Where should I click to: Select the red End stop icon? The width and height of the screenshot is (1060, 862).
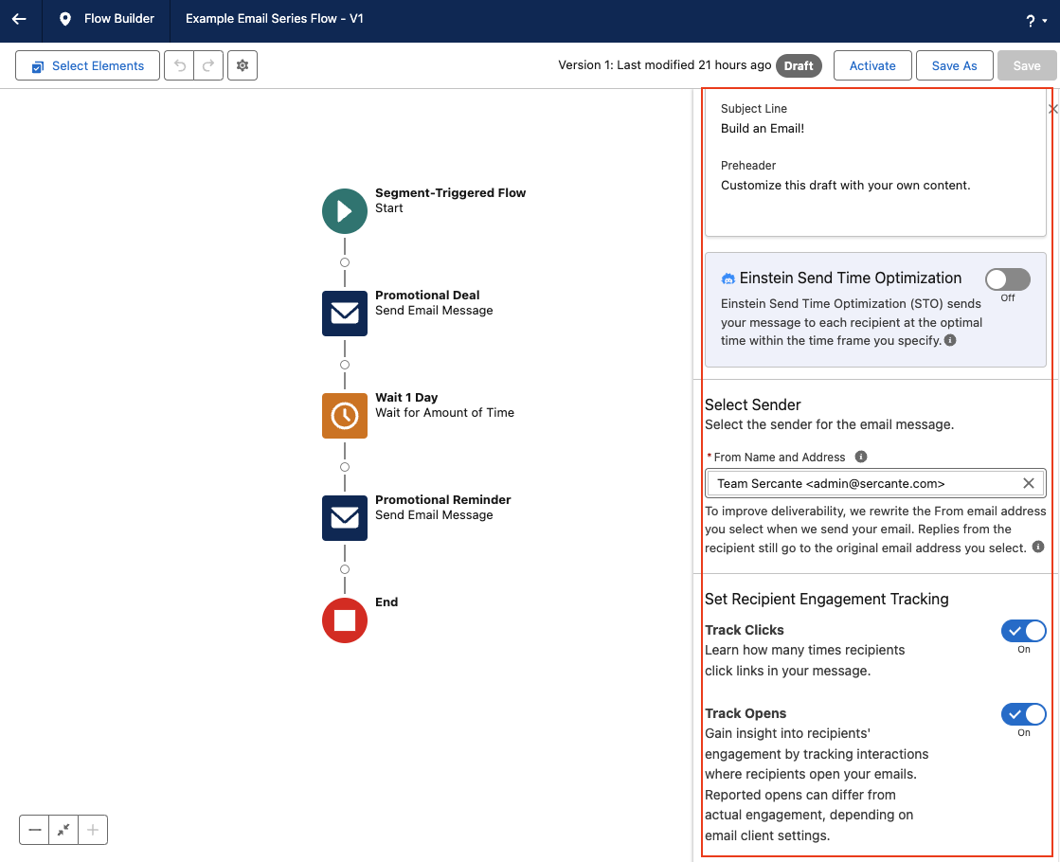(345, 620)
